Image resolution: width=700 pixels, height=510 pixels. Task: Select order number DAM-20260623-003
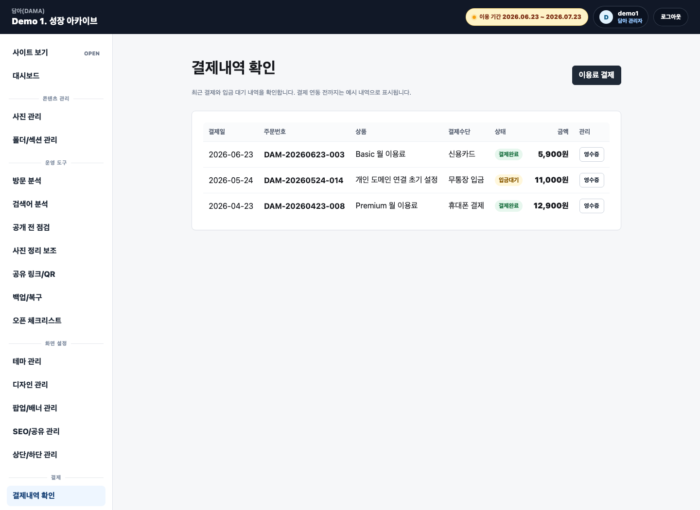(304, 154)
